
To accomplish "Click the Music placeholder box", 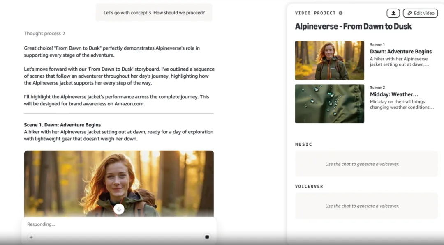I will [x=366, y=164].
